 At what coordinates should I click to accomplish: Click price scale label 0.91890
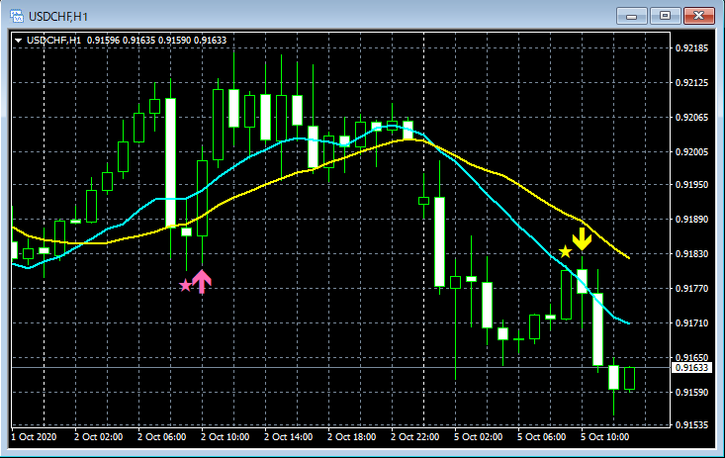click(x=691, y=220)
